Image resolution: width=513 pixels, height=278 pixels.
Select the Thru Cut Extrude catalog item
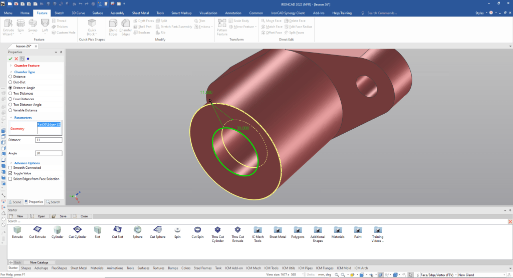(x=237, y=233)
